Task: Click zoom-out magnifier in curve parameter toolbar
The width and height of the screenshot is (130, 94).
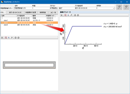Action: (x=68, y=15)
